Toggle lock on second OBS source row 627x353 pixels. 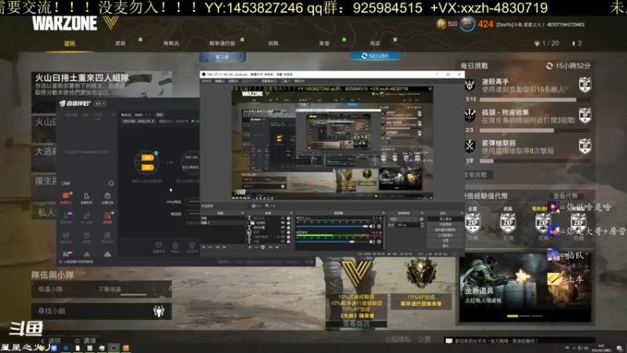288,222
